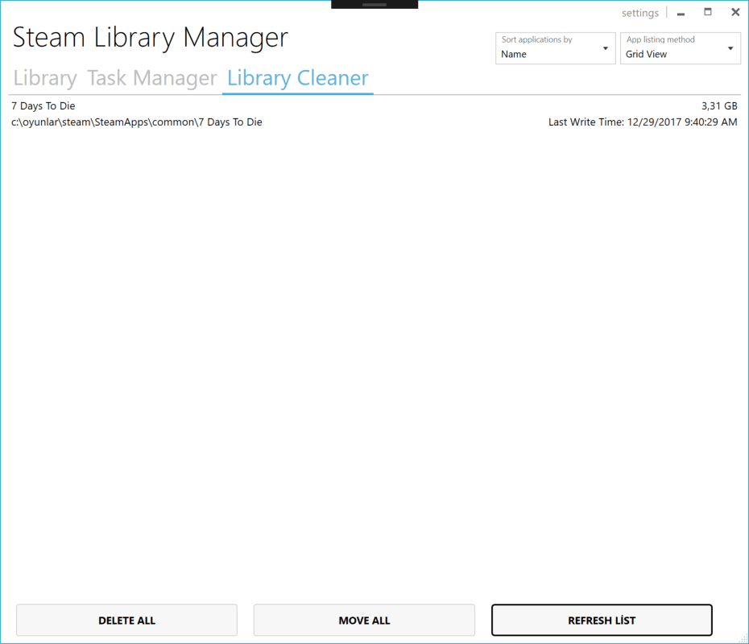Image resolution: width=749 pixels, height=644 pixels.
Task: Click the 3,31 GB size value
Action: click(x=719, y=106)
